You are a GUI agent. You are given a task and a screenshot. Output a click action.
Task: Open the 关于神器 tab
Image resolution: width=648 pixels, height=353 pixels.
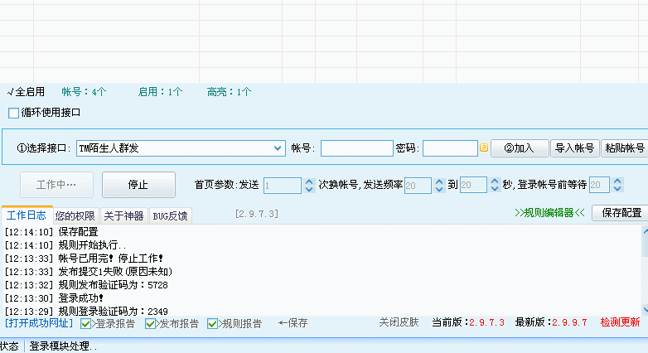point(123,215)
